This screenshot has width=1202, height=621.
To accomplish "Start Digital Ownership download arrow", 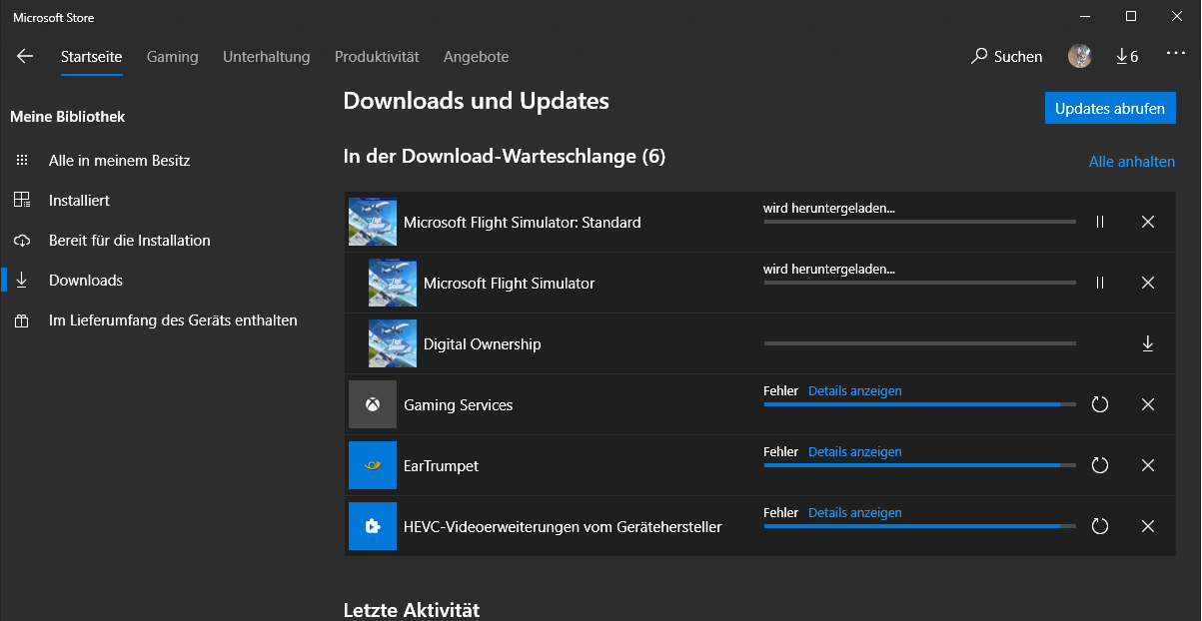I will click(1148, 343).
